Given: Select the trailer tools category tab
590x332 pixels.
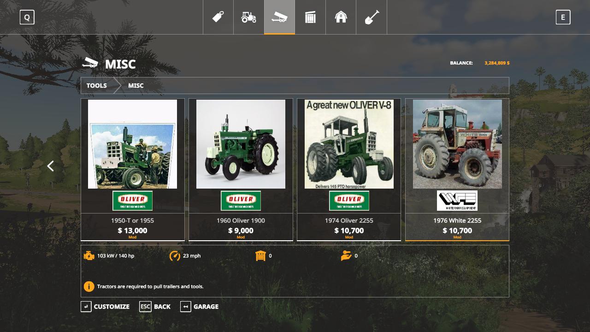Looking at the screenshot, I should 279,17.
